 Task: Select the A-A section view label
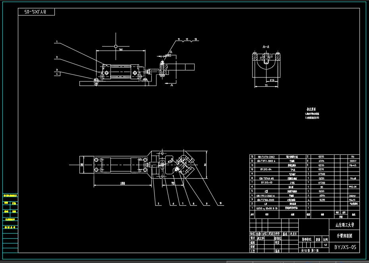(x=266, y=47)
